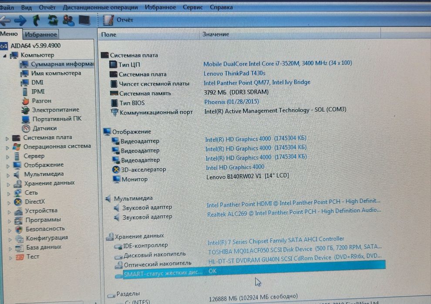This screenshot has height=304, width=431.
Task: Select IPMI in the tree
Action: coord(38,91)
